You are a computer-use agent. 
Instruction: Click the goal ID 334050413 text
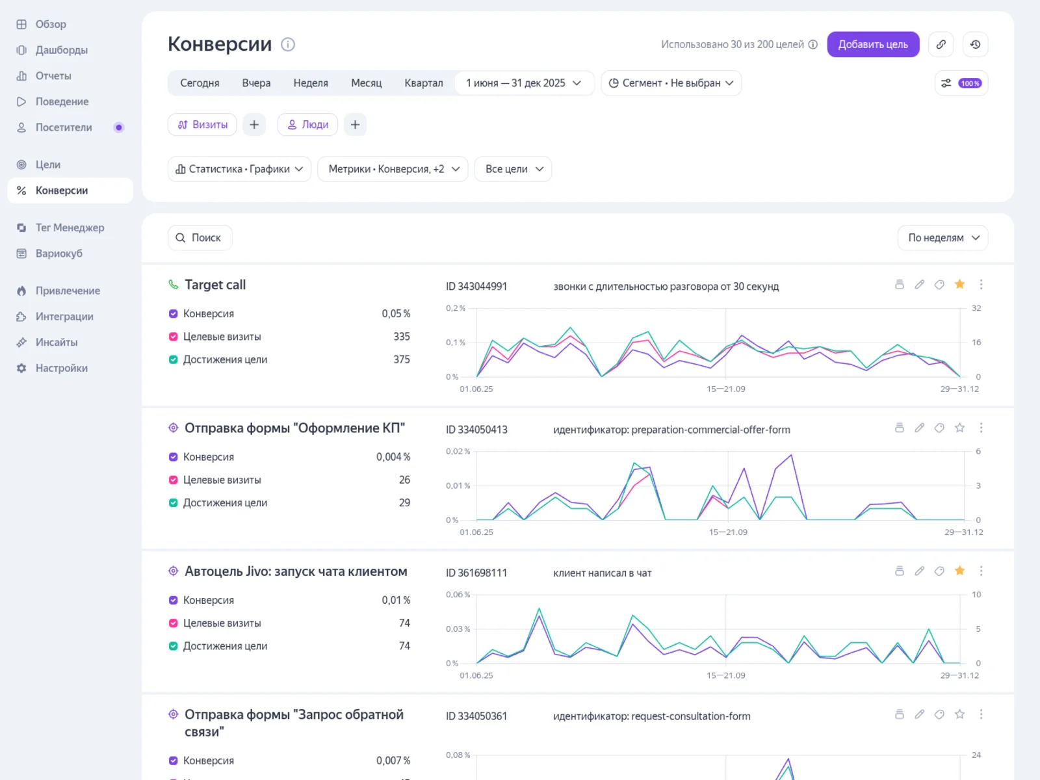(476, 430)
